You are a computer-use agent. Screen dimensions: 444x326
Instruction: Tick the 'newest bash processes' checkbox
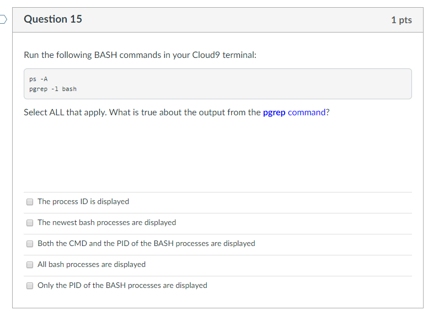pos(30,223)
